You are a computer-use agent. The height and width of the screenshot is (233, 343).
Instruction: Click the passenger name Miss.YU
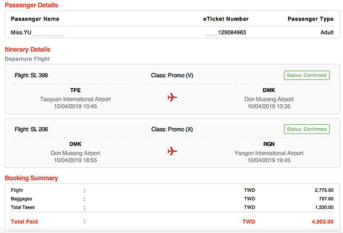pyautogui.click(x=21, y=33)
